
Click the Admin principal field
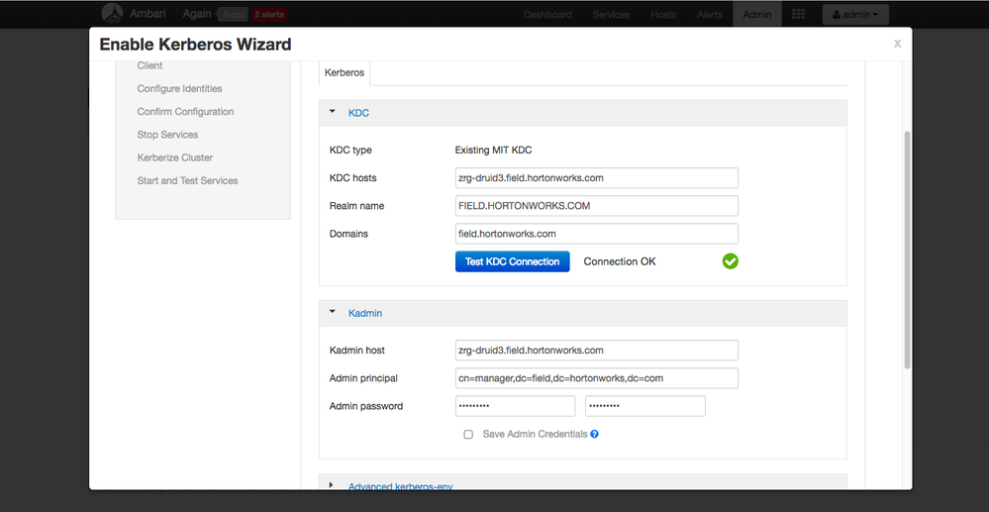[x=596, y=378]
